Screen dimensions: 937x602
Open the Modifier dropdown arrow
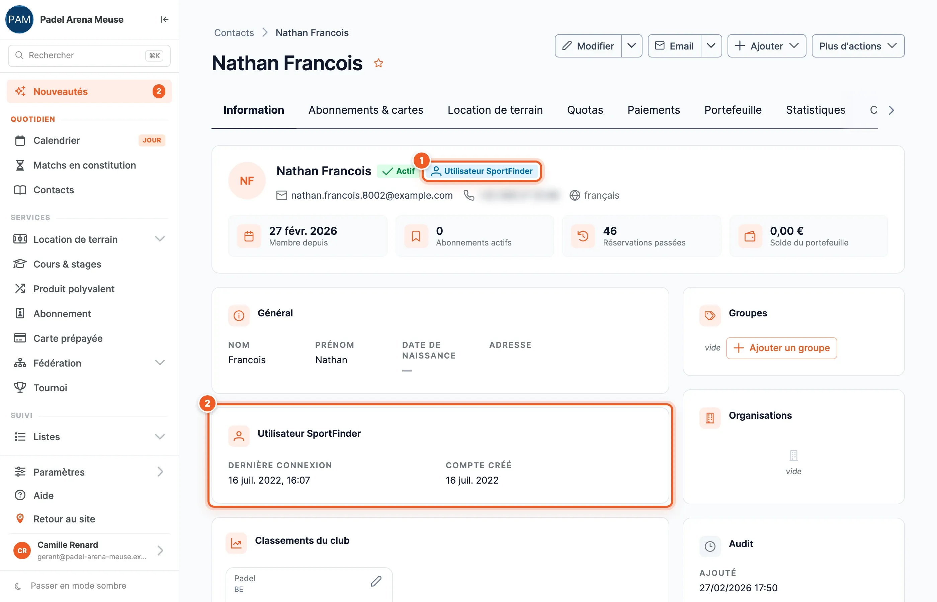(631, 46)
